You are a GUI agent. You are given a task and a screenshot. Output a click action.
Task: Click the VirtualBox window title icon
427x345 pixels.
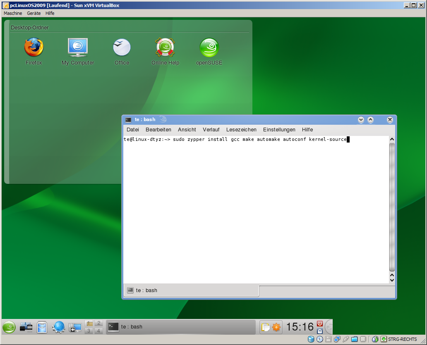(x=5, y=5)
